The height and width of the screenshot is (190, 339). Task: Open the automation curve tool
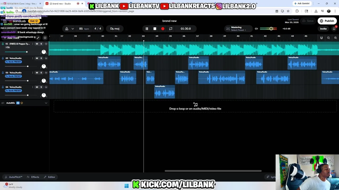38,38
